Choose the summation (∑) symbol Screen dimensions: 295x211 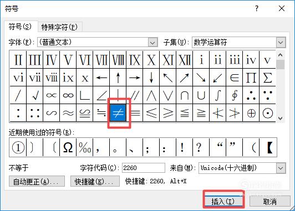click(267, 78)
